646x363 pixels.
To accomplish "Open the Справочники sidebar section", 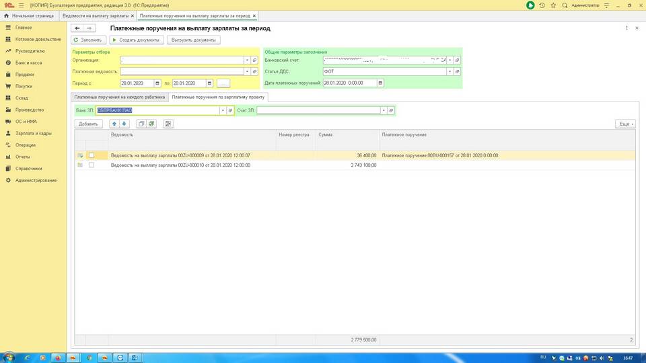I will point(28,169).
